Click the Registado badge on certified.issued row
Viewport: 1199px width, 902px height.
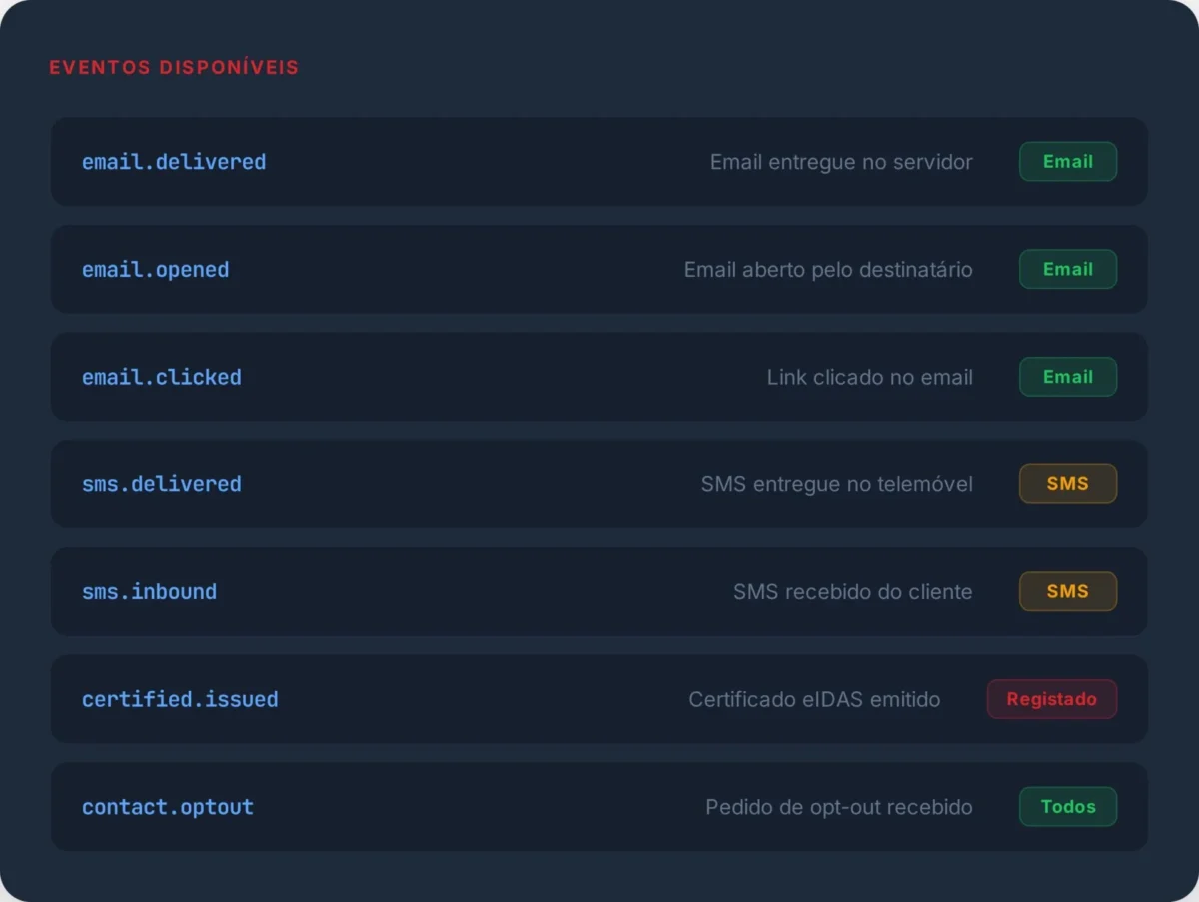click(1051, 699)
